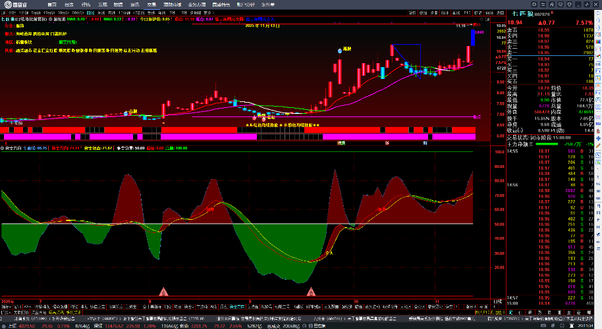
Task: Activate the 画线 drawing button
Action: click(x=456, y=13)
